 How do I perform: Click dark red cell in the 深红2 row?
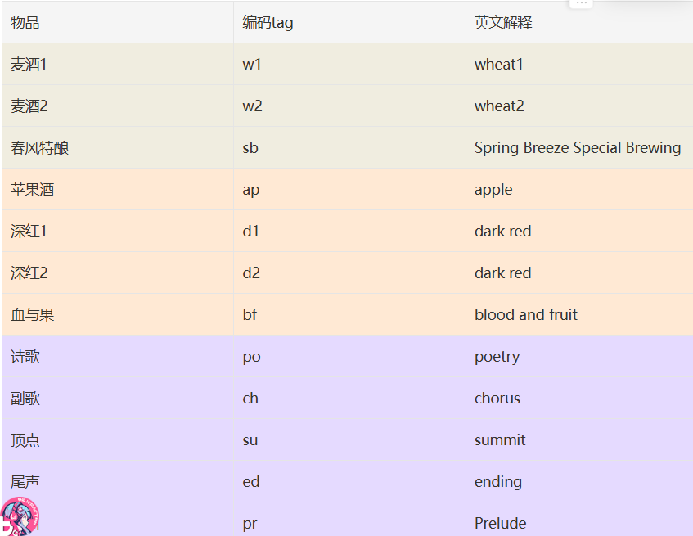tap(503, 273)
